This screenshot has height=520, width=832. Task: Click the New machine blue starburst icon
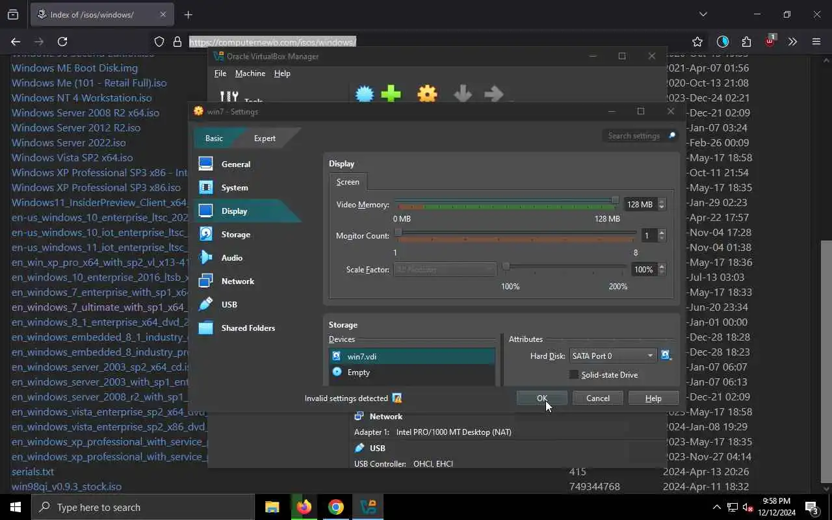[365, 94]
